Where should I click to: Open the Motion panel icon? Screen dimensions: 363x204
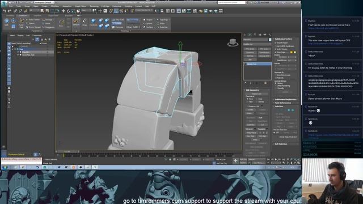[260, 35]
